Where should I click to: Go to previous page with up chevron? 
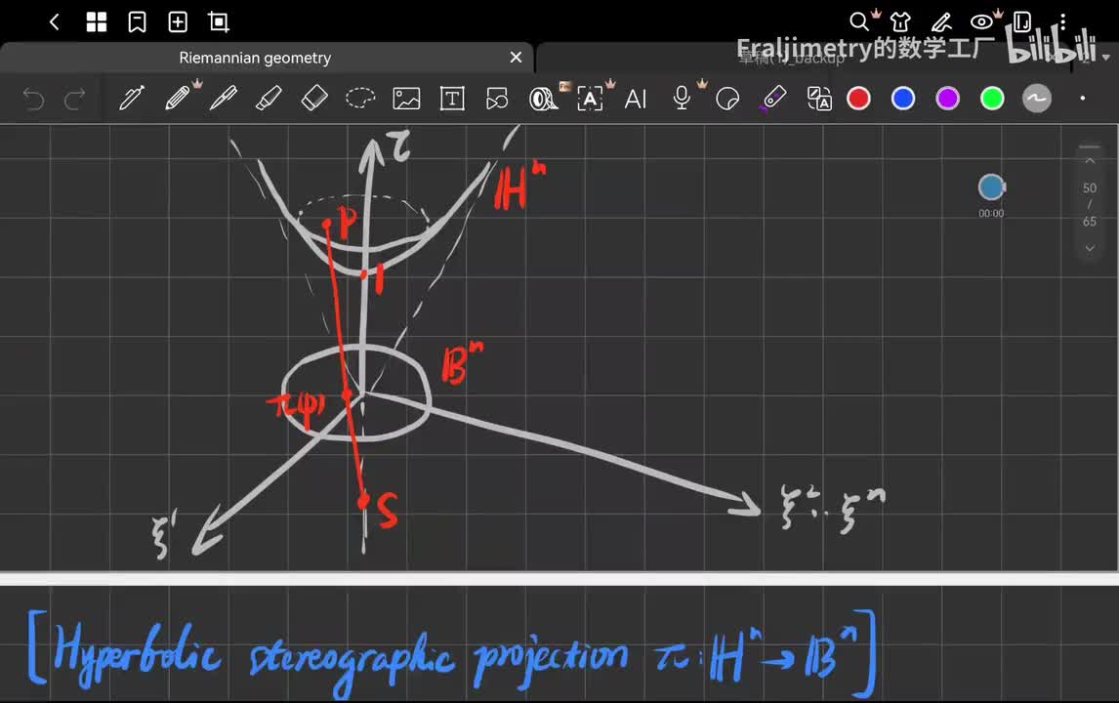click(1090, 161)
